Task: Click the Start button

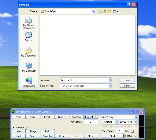Action: pos(113,136)
